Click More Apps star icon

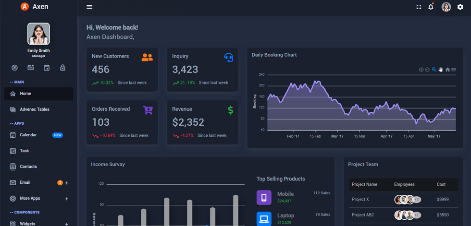(x=12, y=199)
